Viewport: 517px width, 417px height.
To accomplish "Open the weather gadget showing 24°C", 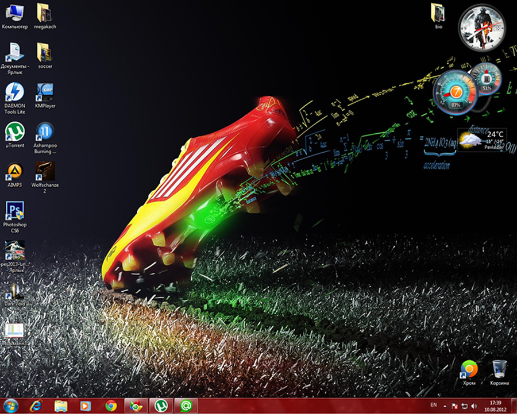I will point(482,139).
